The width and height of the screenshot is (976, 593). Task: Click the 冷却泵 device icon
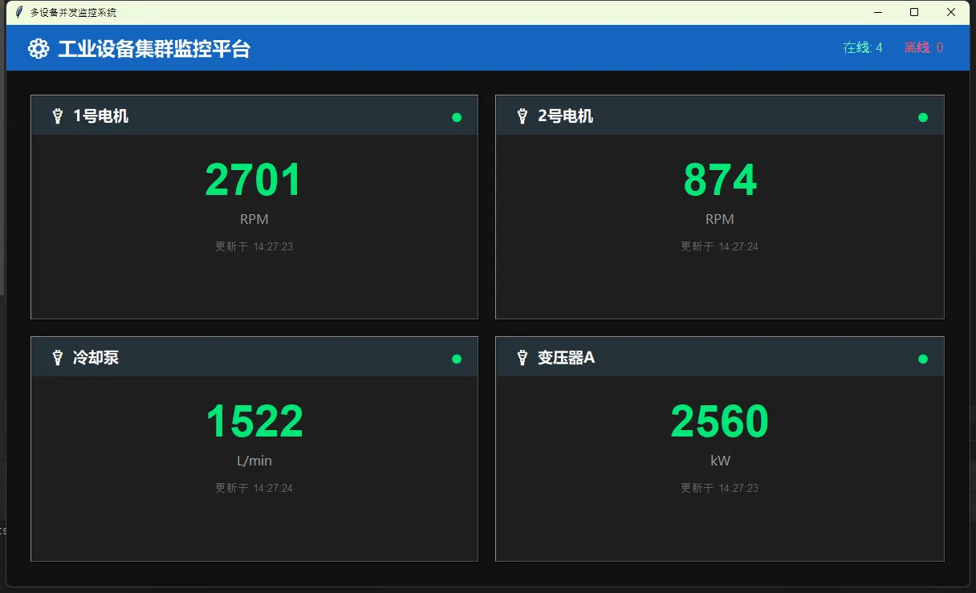point(57,358)
